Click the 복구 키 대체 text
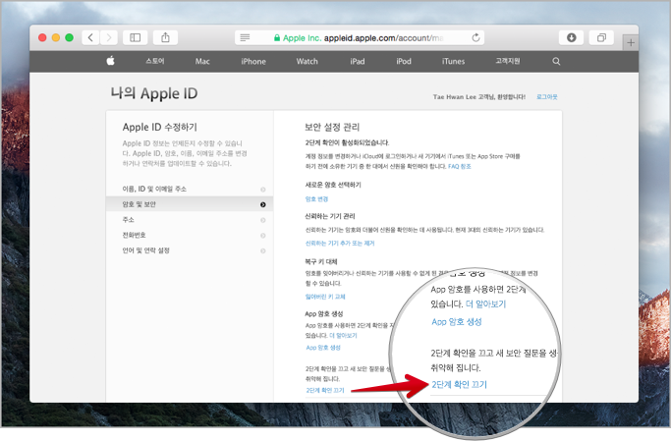The width and height of the screenshot is (671, 441). (x=321, y=262)
